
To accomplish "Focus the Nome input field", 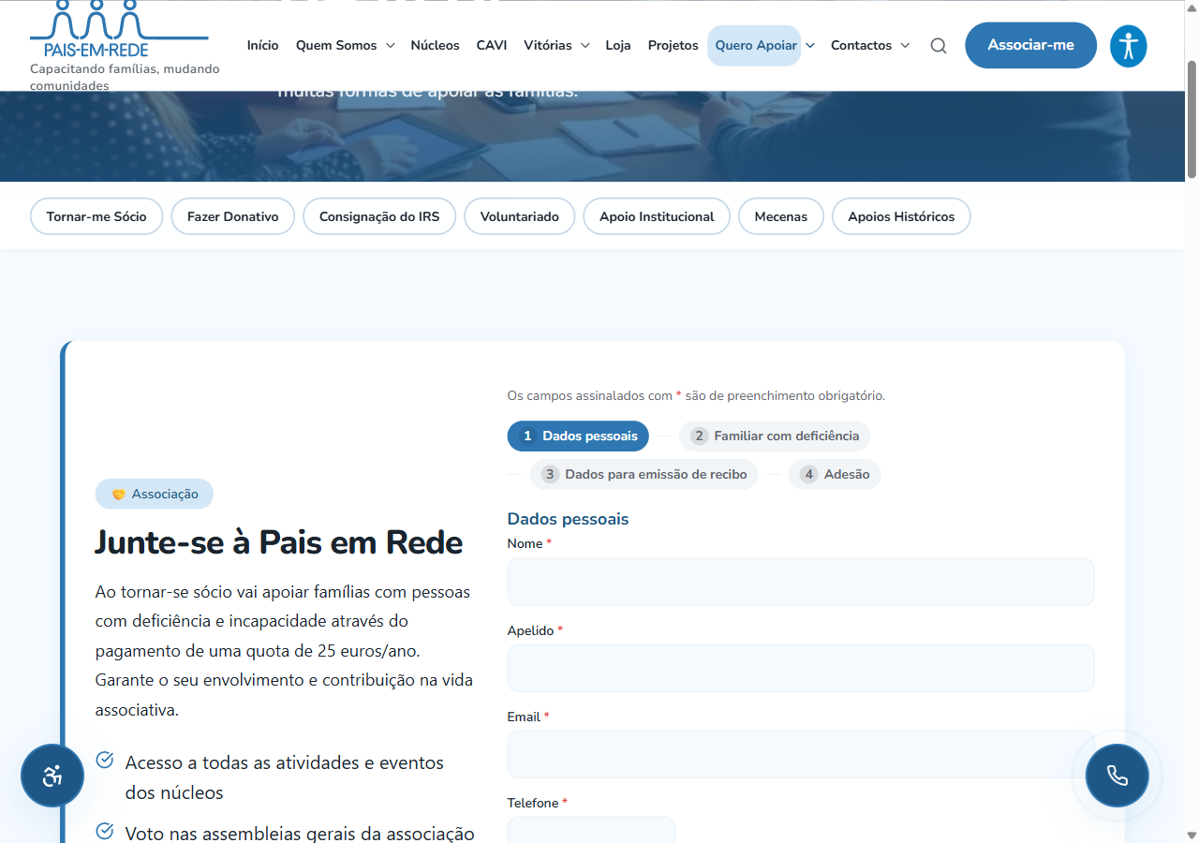I will point(801,582).
